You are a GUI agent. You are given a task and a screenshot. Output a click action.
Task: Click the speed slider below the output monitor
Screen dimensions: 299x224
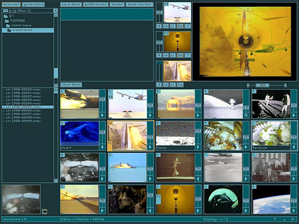tap(267, 85)
